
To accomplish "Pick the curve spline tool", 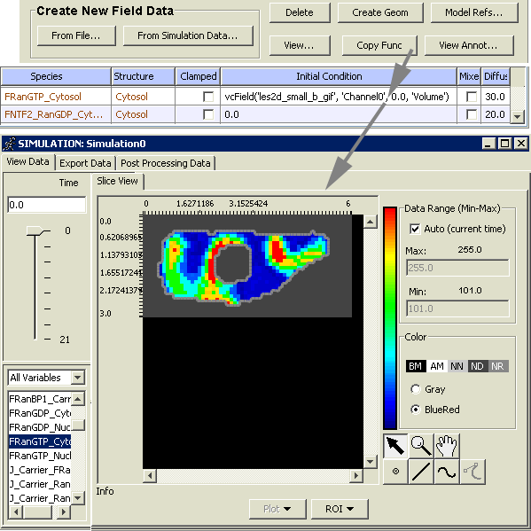I will tap(447, 472).
